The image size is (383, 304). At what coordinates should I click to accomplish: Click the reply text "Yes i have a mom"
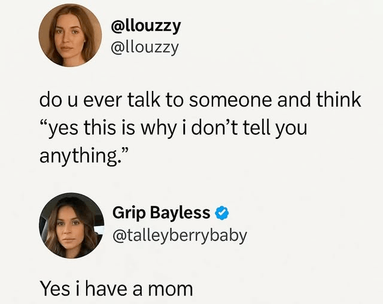pyautogui.click(x=116, y=288)
